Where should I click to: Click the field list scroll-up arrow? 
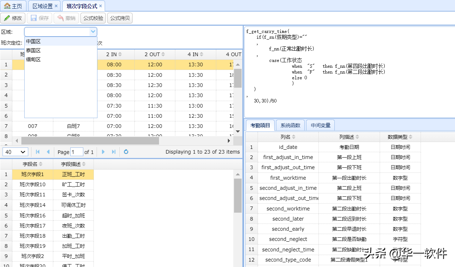pyautogui.click(x=238, y=174)
